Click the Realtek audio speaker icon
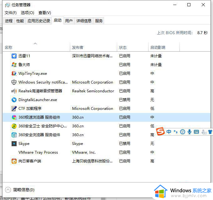213x200 pixels. [14, 91]
